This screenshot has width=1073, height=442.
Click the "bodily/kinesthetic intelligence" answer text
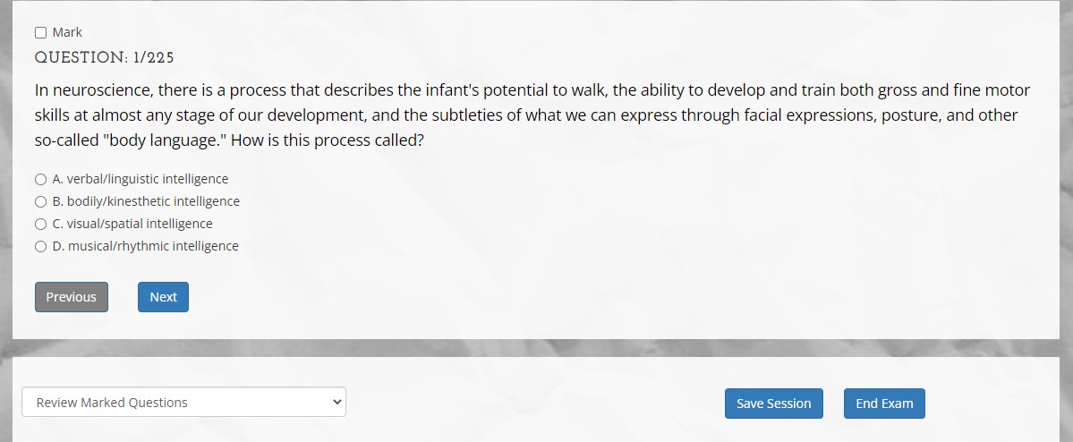tap(153, 202)
